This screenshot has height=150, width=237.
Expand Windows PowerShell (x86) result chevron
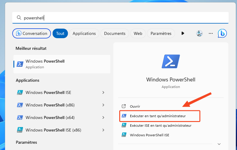pyautogui.click(x=103, y=105)
